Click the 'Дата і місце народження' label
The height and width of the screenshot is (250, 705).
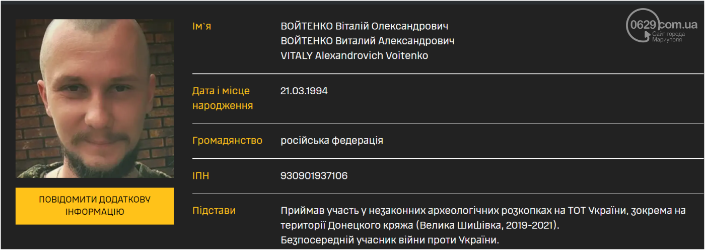tap(222, 98)
